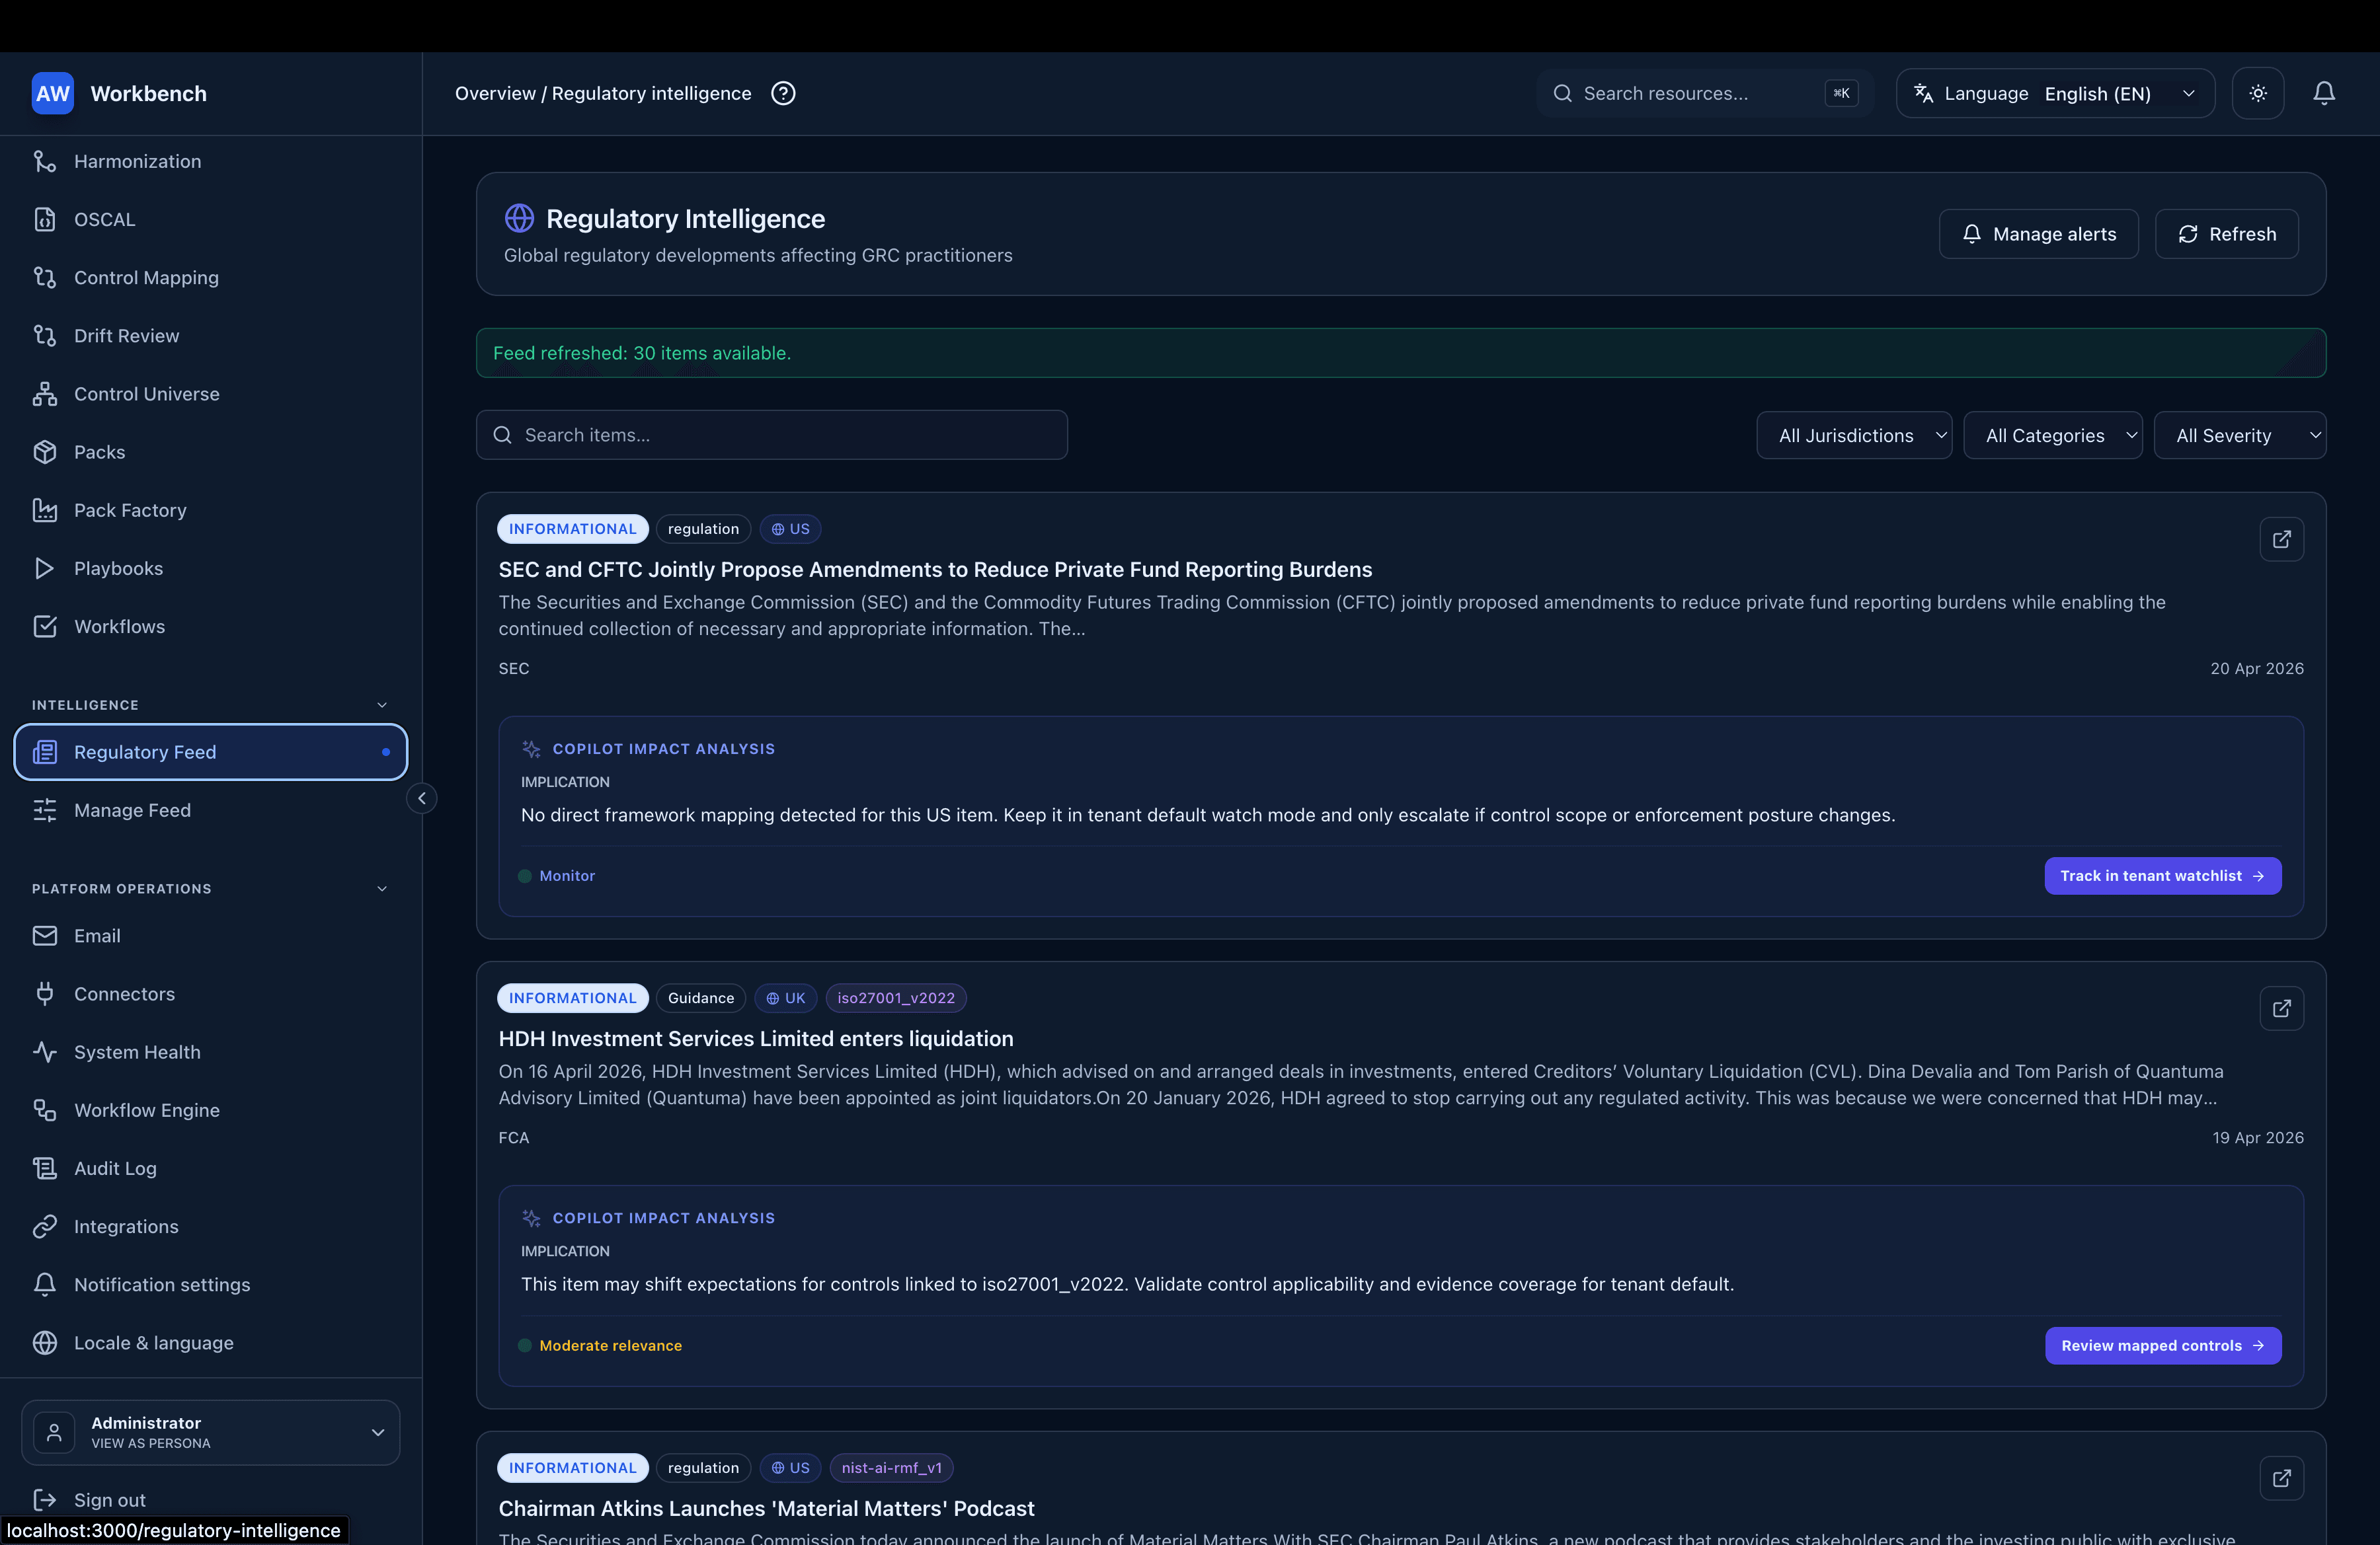
Task: Open the HDH Investment Services liquidation headline
Action: click(756, 1038)
